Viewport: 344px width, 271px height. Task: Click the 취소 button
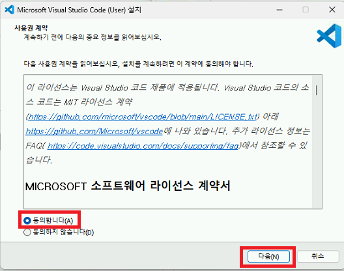pos(318,256)
